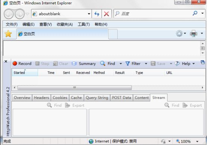Click the Find magnifier in HttpWatch toolbar
The width and height of the screenshot is (207, 145).
tap(108, 64)
